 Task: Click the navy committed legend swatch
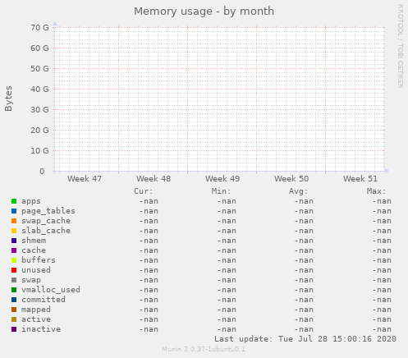pyautogui.click(x=14, y=300)
